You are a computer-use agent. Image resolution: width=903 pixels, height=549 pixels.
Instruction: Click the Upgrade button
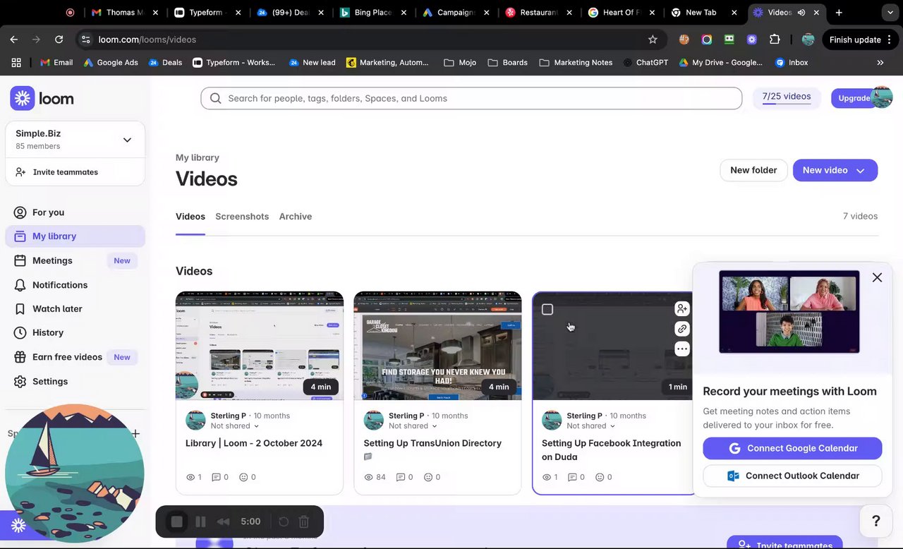pyautogui.click(x=854, y=98)
